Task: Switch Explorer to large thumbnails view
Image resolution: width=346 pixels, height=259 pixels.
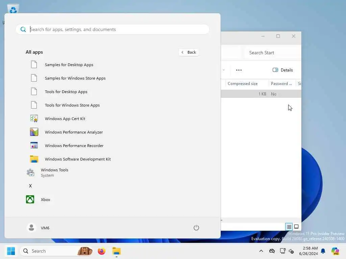Action: coord(296,226)
